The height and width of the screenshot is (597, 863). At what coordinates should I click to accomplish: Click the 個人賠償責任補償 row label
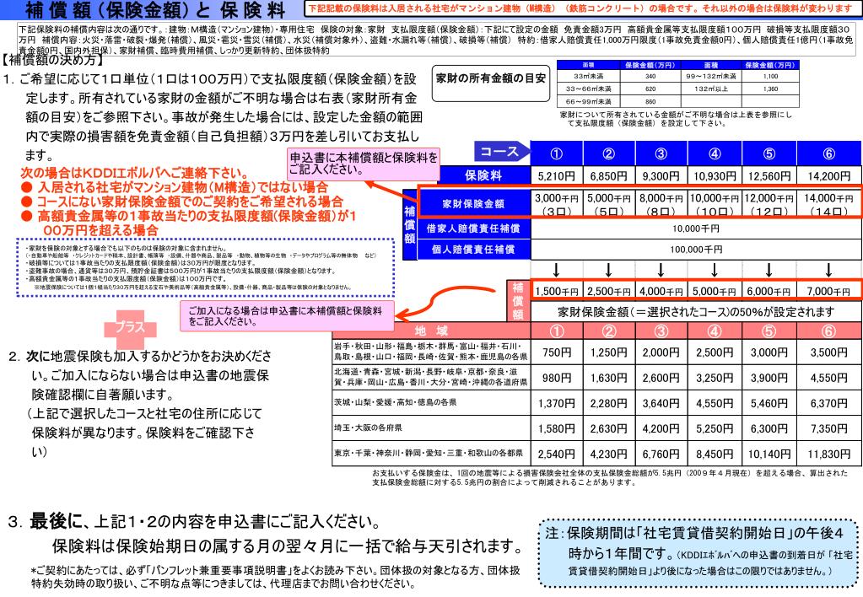[473, 250]
